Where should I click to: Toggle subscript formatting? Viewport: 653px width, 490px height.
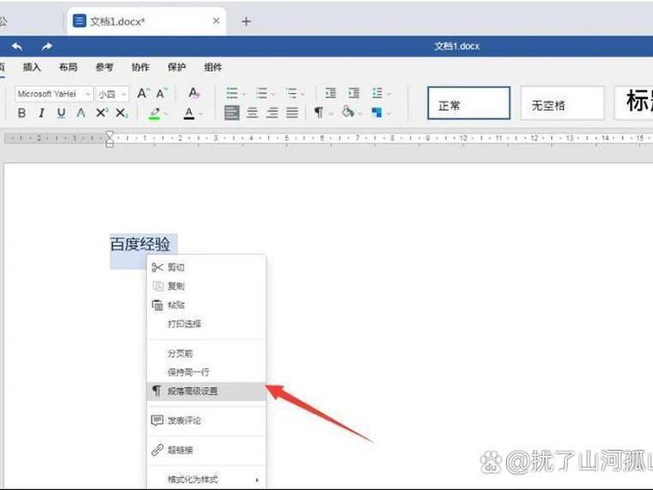click(122, 113)
